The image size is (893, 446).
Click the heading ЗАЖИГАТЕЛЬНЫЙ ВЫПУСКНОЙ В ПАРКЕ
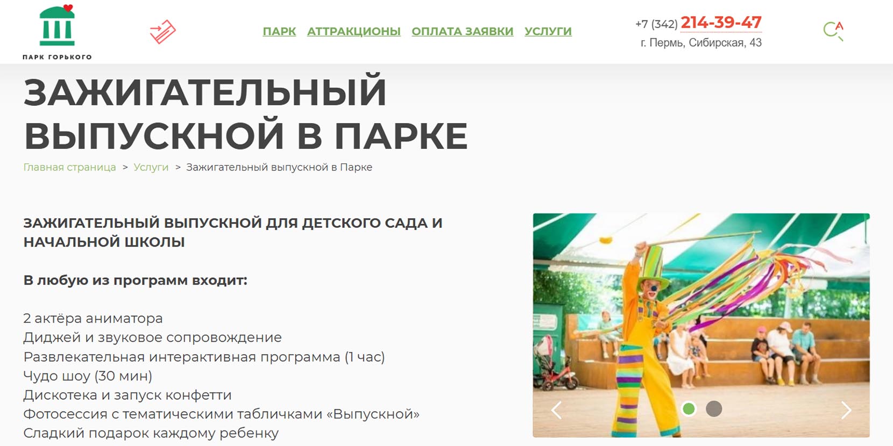(x=245, y=114)
